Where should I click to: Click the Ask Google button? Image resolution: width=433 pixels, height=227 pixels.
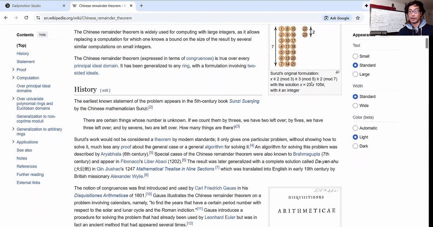point(337,18)
